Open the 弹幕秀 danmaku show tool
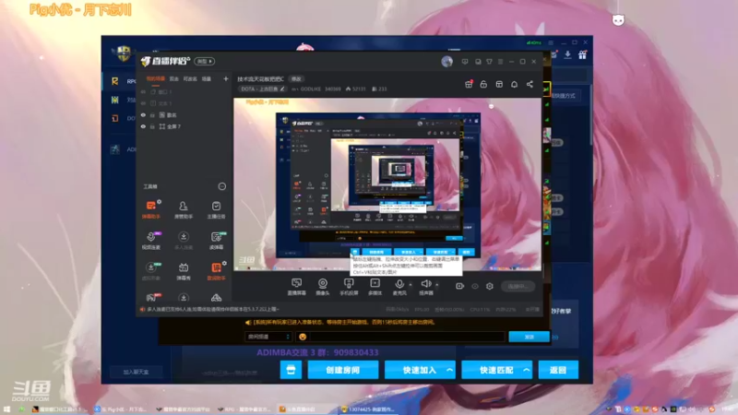The width and height of the screenshot is (738, 415). coord(183,271)
